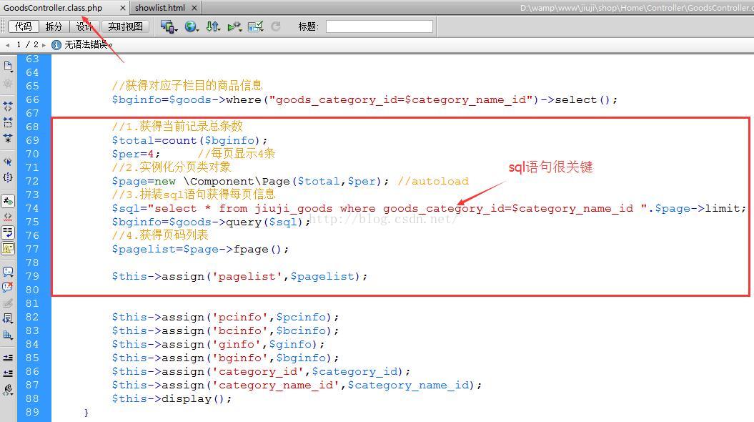Click the Collapse Selection icon

click(8, 122)
